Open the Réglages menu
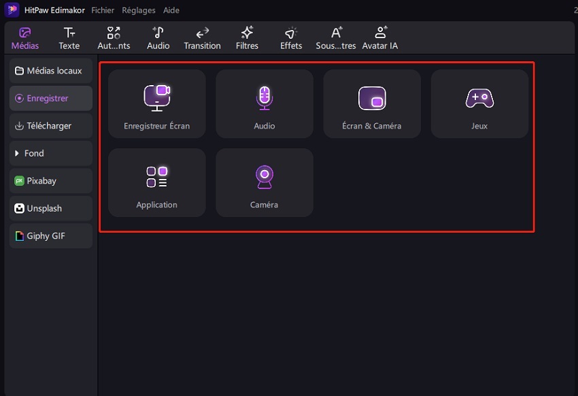578x396 pixels. coord(139,10)
